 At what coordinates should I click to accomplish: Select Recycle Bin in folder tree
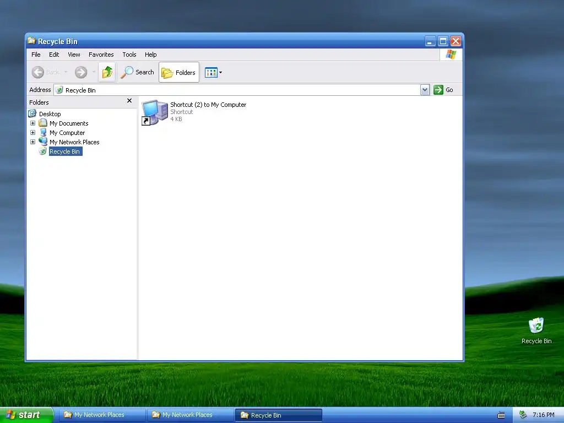click(65, 151)
